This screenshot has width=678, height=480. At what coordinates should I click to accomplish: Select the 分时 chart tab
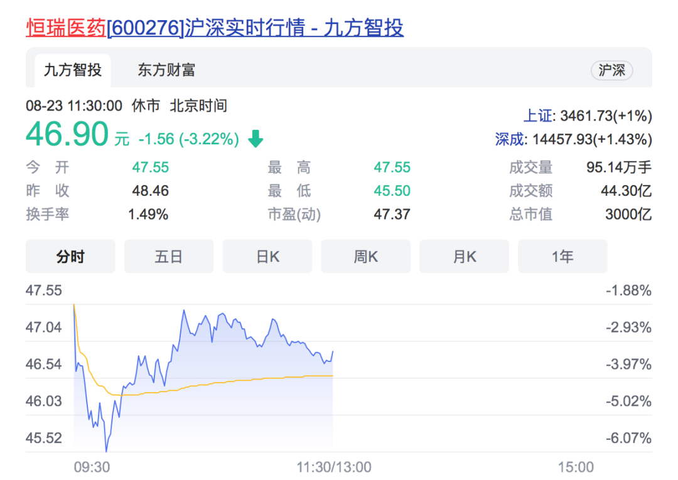coord(70,256)
